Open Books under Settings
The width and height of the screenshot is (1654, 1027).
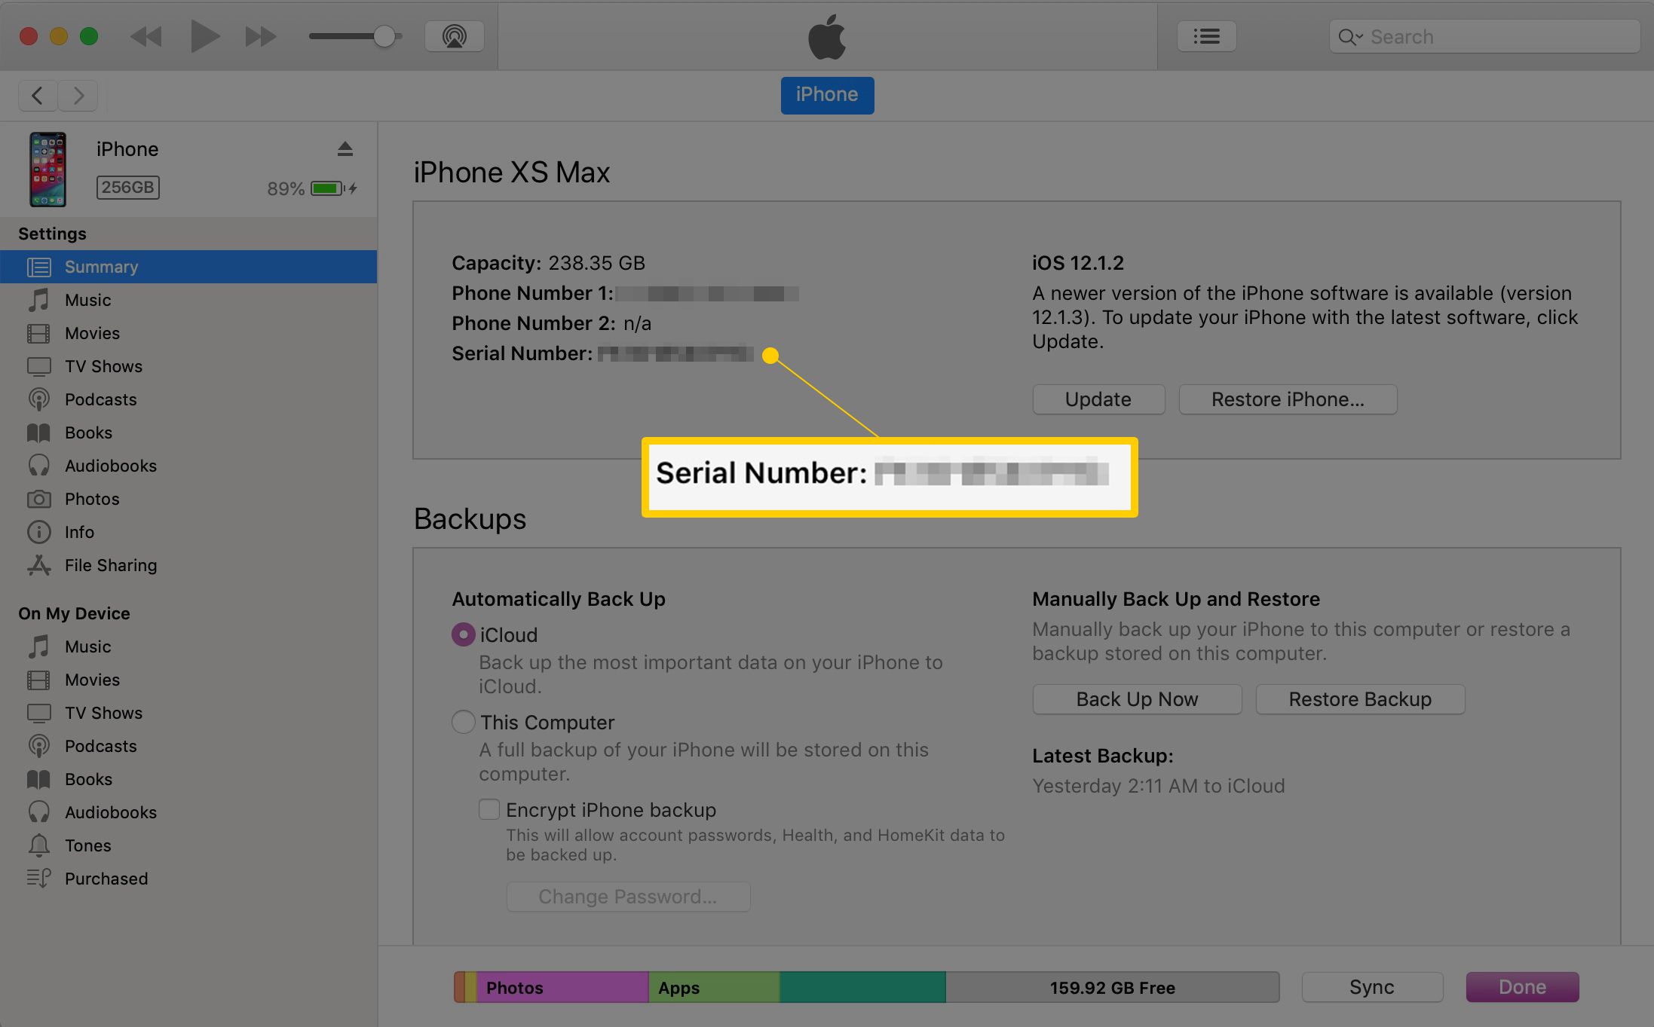click(x=188, y=433)
